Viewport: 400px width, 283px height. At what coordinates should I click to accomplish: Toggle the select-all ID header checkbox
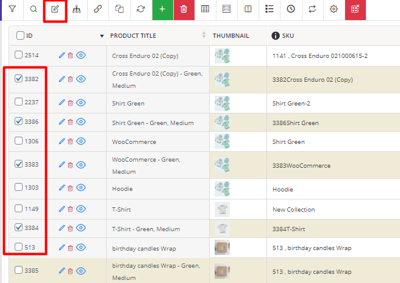pos(20,35)
